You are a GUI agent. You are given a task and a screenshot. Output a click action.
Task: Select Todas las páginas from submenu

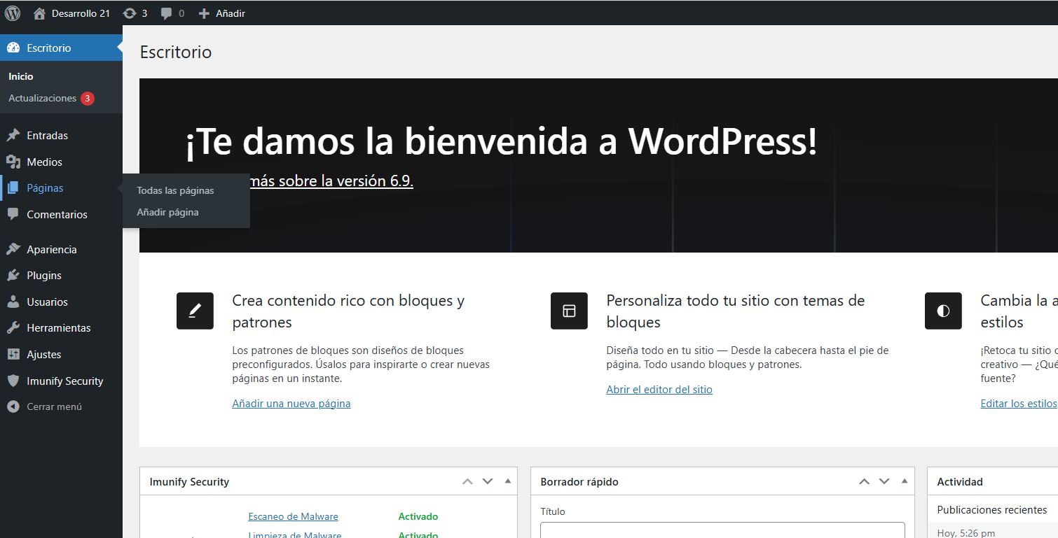coord(175,190)
